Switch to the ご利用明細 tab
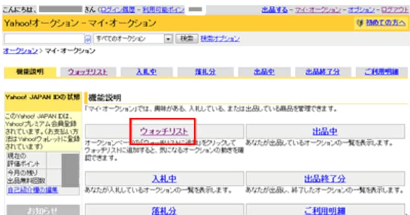This screenshot has height=215, width=410. click(x=381, y=72)
